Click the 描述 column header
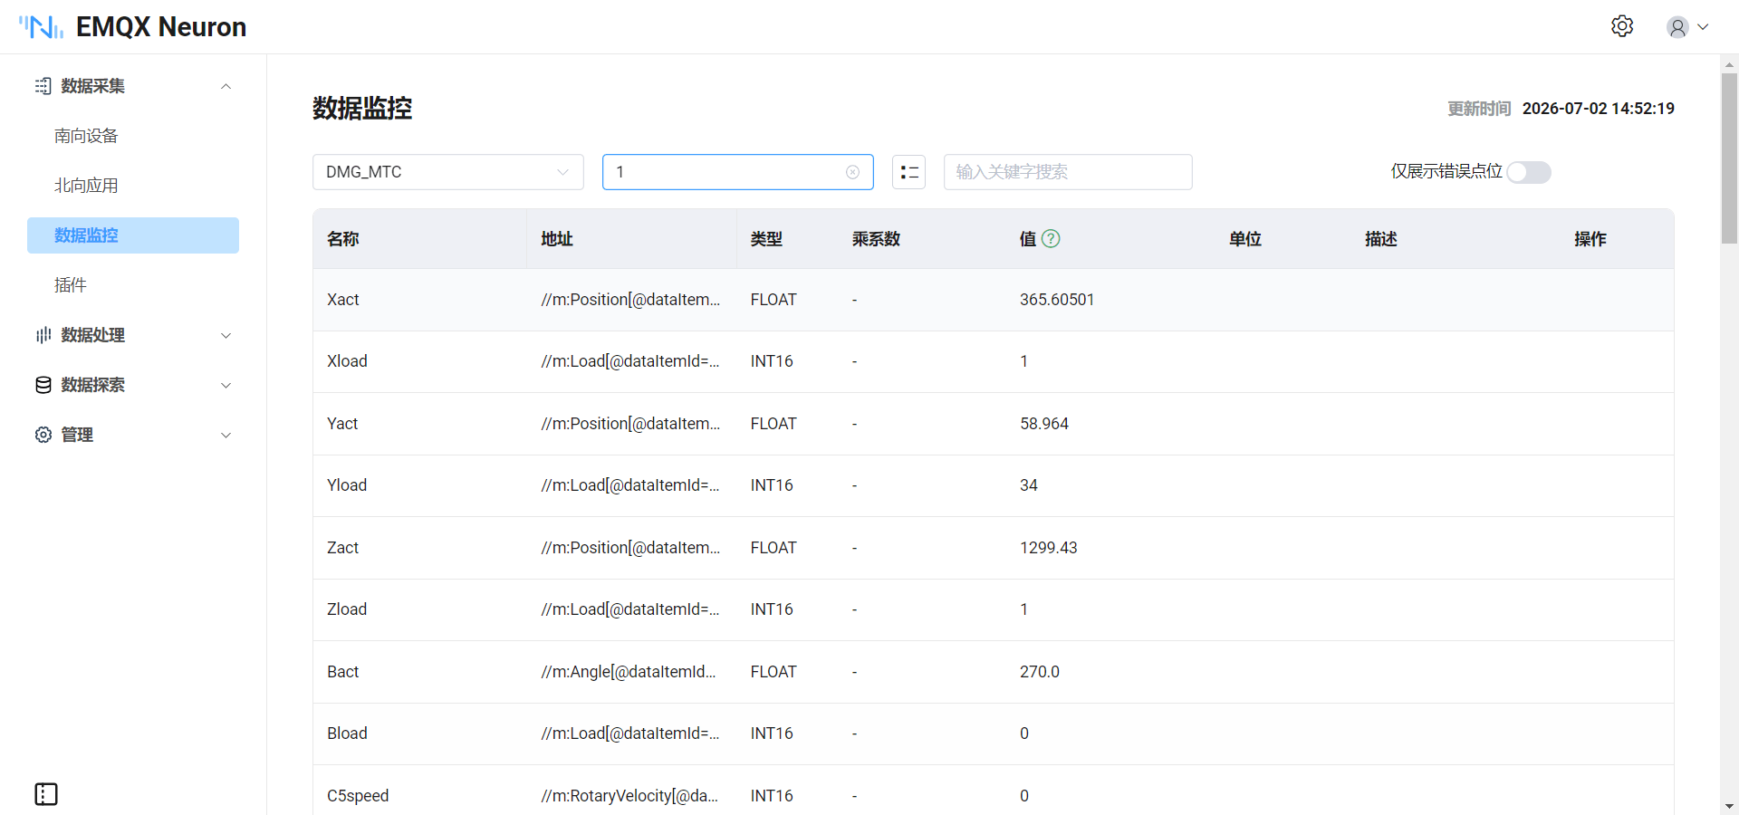This screenshot has width=1739, height=815. tap(1381, 239)
